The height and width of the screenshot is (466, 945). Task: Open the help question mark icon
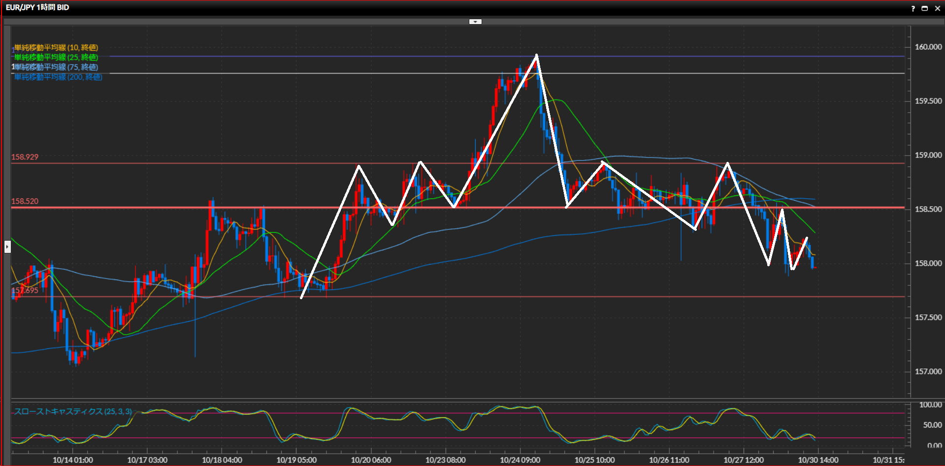coord(913,8)
